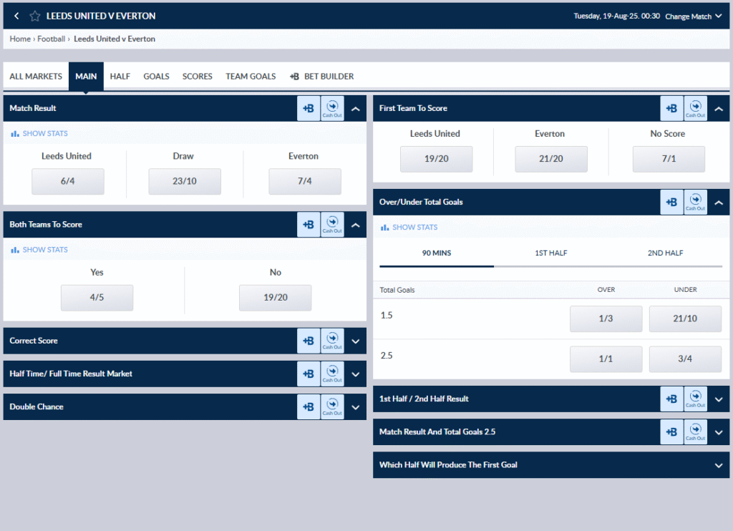Open the Football breadcrumb link
This screenshot has height=531, width=733.
(x=51, y=39)
